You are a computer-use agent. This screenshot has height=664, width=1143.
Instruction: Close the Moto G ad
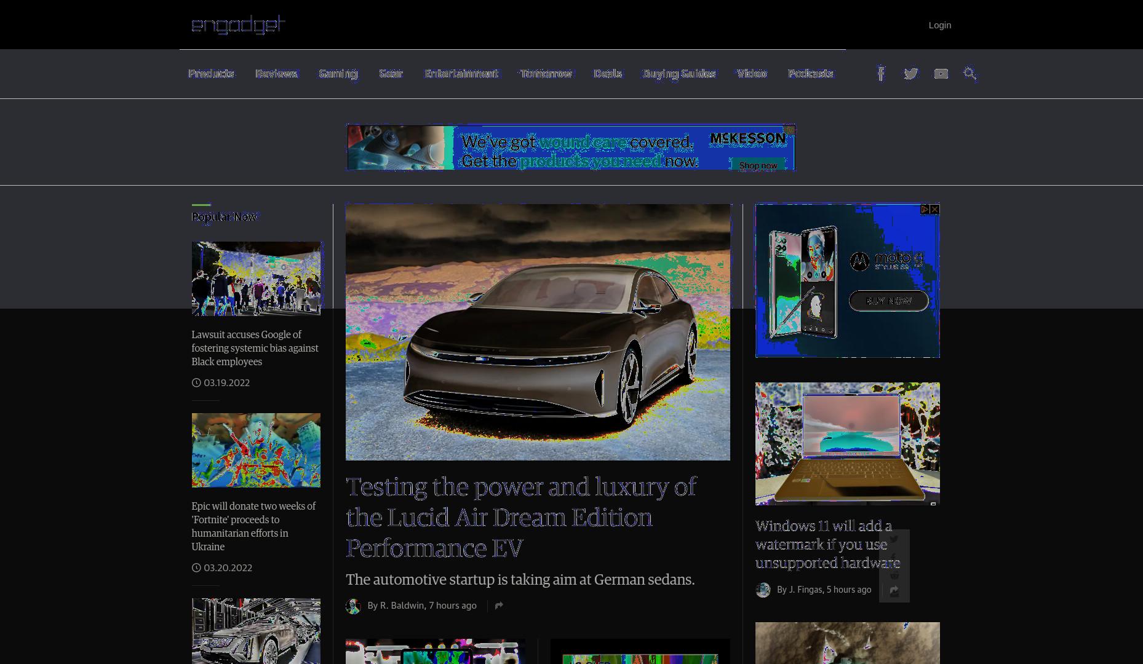coord(934,210)
